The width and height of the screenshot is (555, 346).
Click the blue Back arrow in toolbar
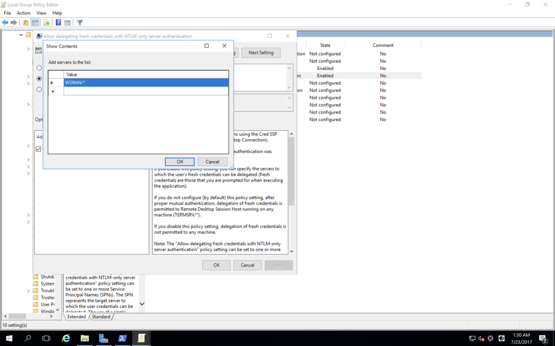[x=5, y=23]
